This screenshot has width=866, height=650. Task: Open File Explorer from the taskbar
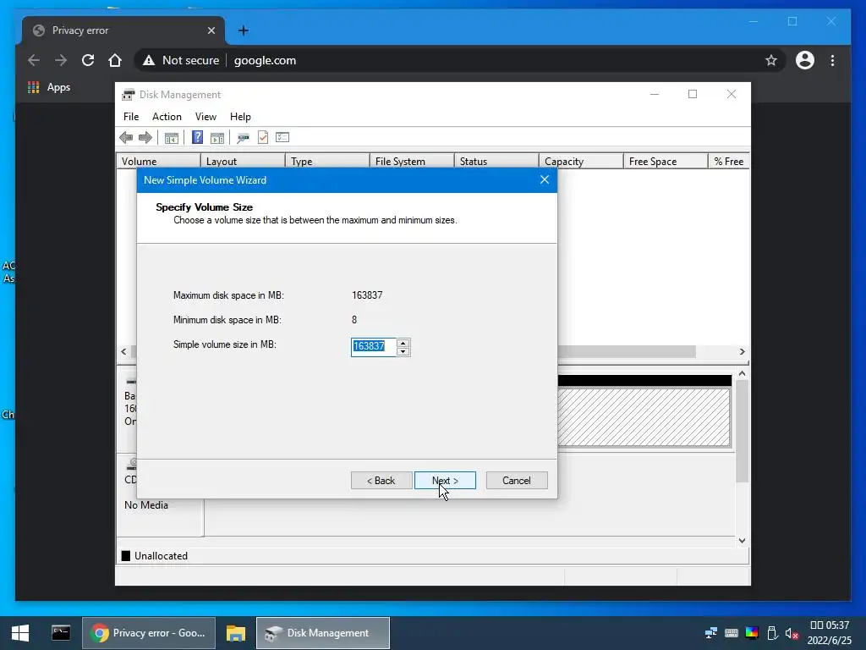pos(236,633)
